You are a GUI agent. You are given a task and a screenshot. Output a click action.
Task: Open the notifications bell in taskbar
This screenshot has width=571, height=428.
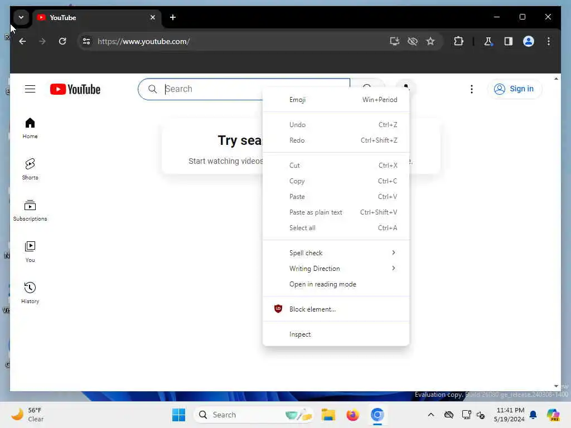tap(533, 415)
